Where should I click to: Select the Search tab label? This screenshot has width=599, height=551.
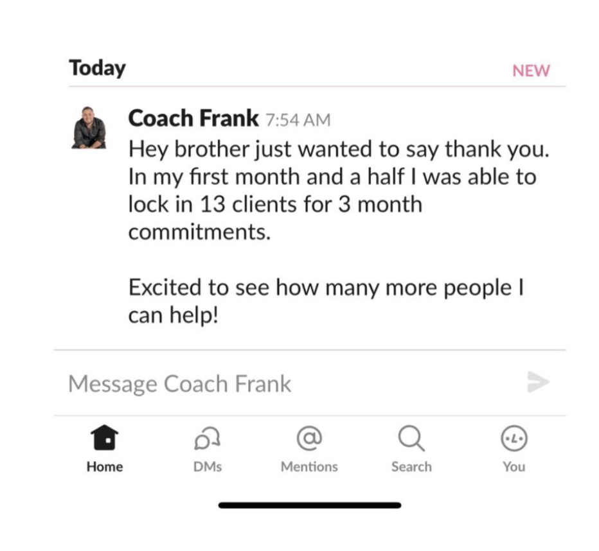411,467
